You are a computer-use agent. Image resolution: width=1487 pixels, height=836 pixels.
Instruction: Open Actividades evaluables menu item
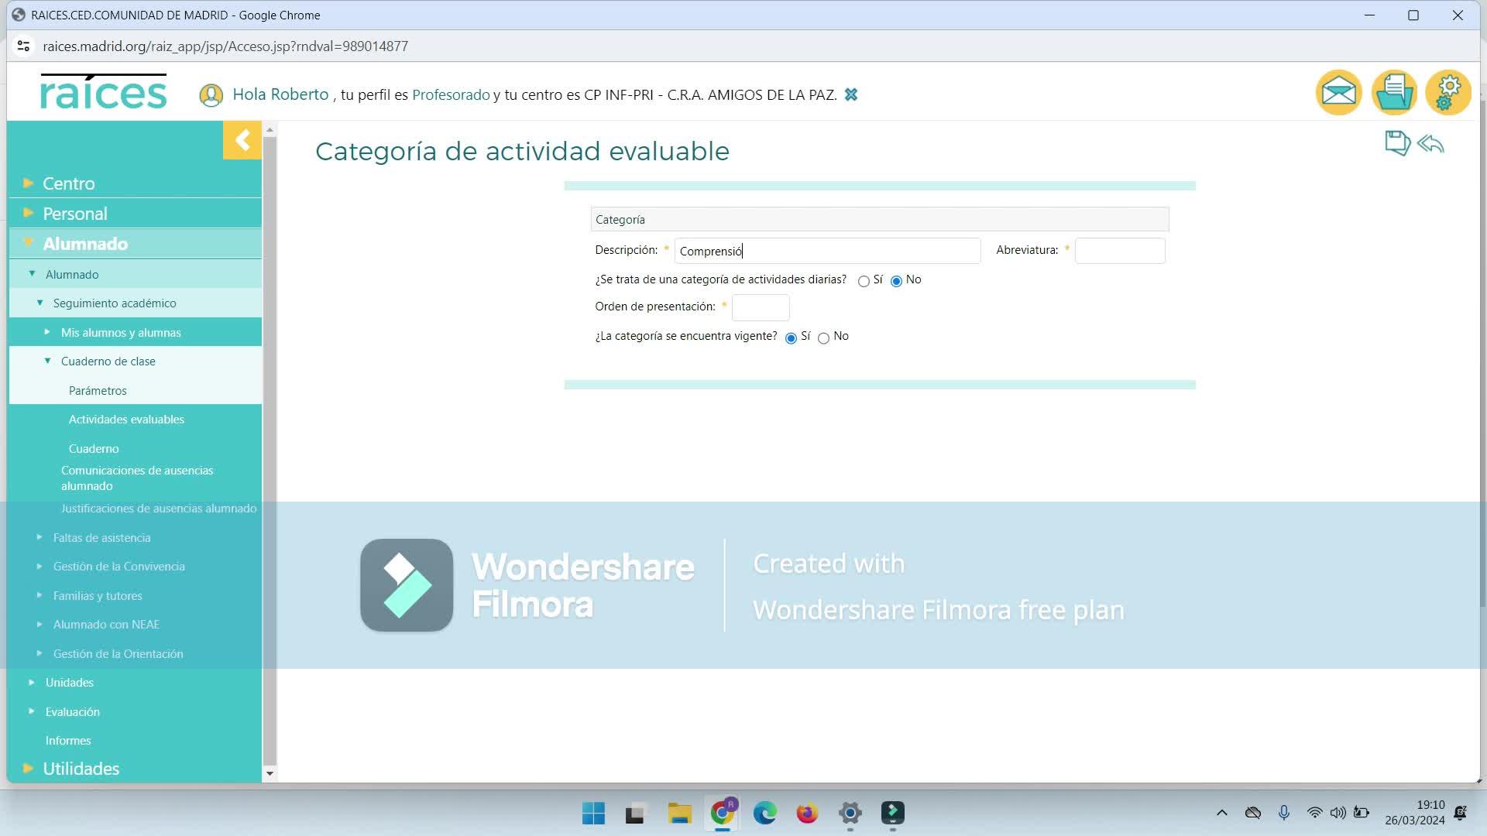126,420
